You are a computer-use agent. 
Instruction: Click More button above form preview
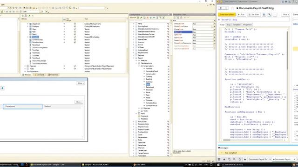[81, 83]
